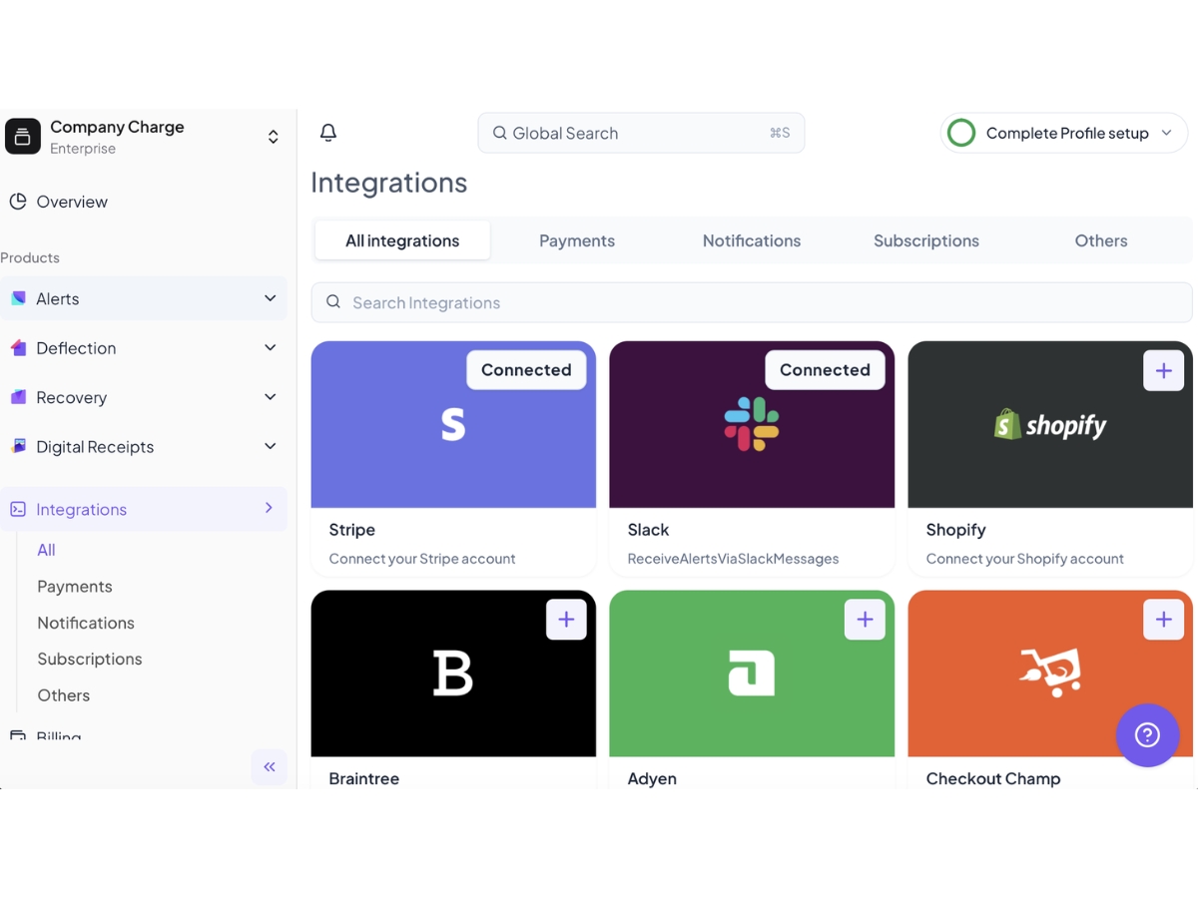1198x898 pixels.
Task: Click the Braintree B logo
Action: click(x=453, y=673)
